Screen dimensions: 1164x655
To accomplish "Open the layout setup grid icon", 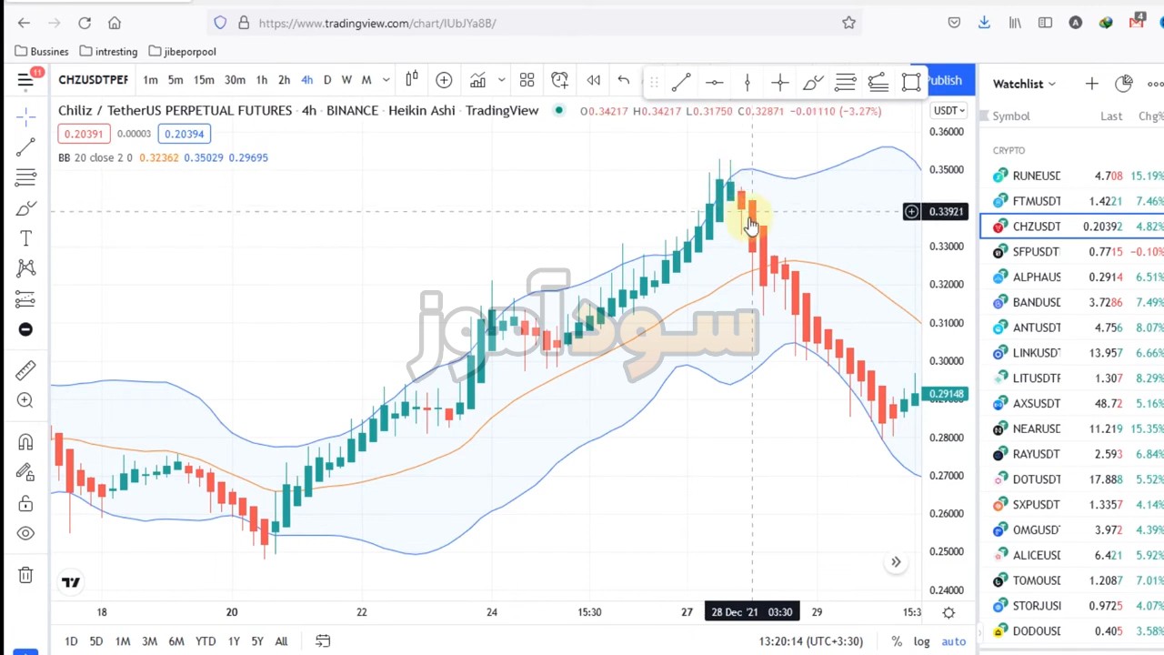I will pos(527,81).
